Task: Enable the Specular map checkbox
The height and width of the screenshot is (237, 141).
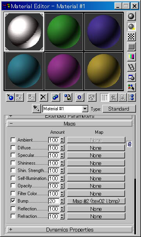Action: [x=13, y=155]
